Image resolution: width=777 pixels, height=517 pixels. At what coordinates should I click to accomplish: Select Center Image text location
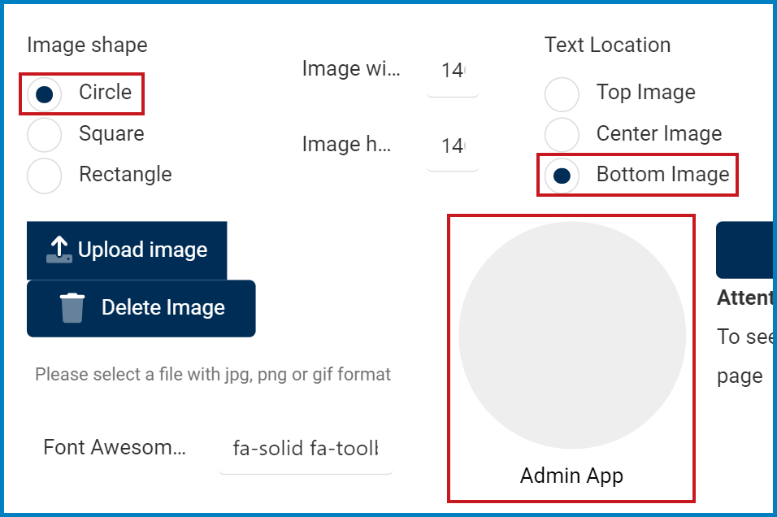click(x=562, y=134)
